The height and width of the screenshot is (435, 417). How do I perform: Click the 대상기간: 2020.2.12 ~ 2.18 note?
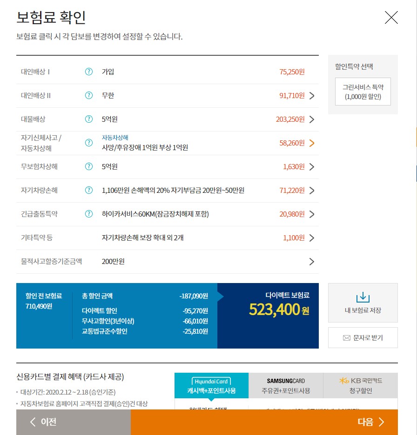coord(68,392)
